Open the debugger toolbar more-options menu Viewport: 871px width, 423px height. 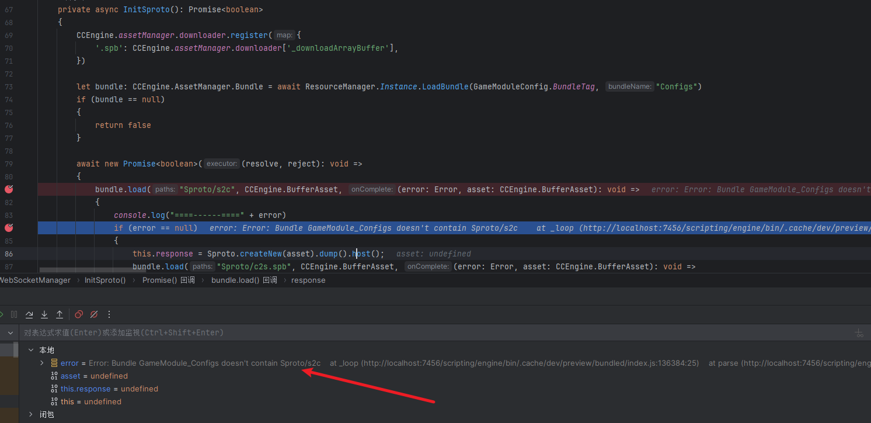[109, 314]
